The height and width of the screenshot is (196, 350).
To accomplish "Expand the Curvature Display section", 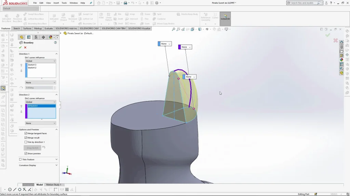I will (56, 165).
